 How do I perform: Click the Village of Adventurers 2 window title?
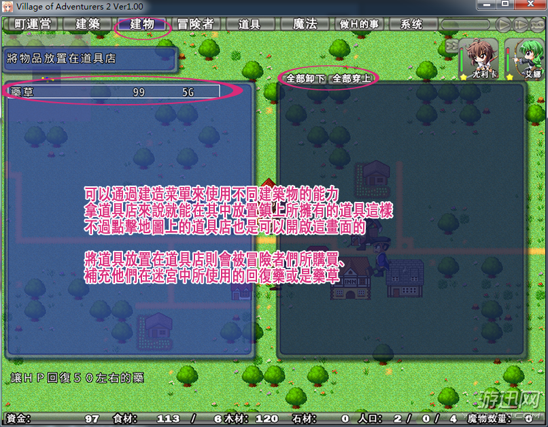click(x=80, y=6)
